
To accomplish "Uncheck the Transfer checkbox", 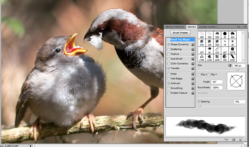I will [x=169, y=68].
